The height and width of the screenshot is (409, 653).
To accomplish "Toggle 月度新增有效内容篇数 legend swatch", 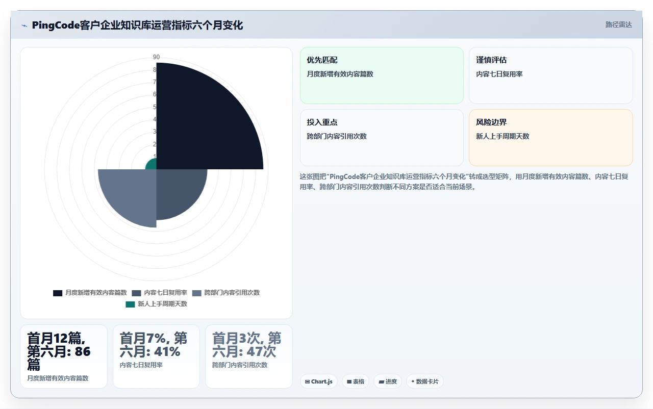I will pyautogui.click(x=58, y=293).
